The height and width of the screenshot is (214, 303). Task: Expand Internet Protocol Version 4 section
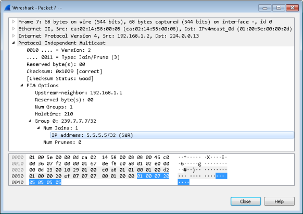point(14,36)
